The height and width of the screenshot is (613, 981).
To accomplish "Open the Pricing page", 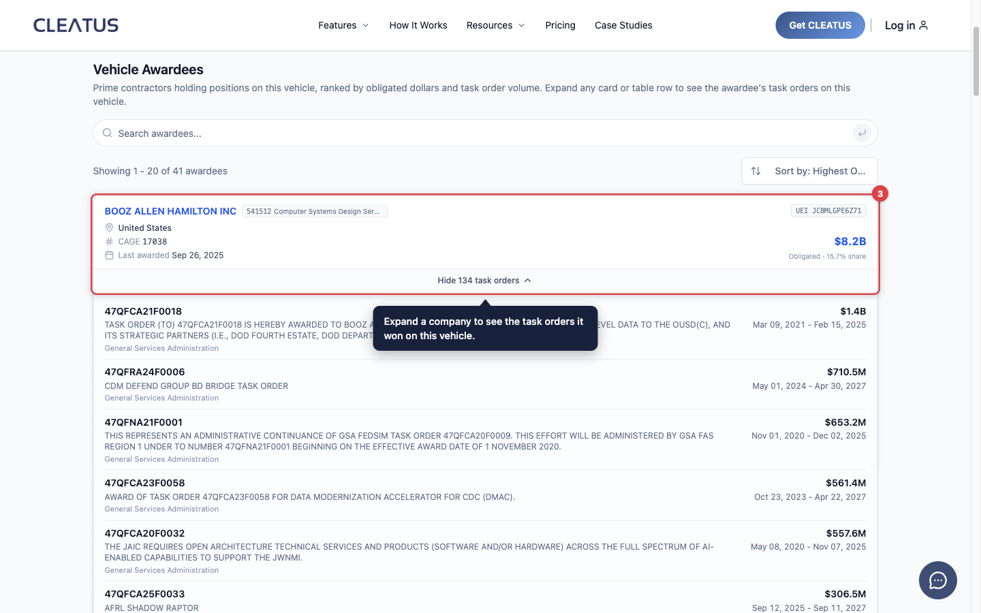I will 560,25.
